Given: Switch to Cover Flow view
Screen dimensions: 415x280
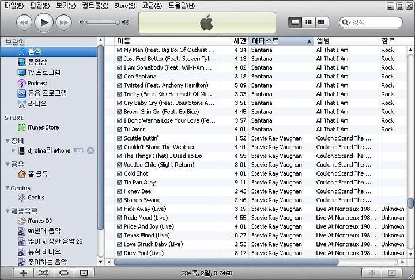Looking at the screenshot, I should click(x=322, y=22).
